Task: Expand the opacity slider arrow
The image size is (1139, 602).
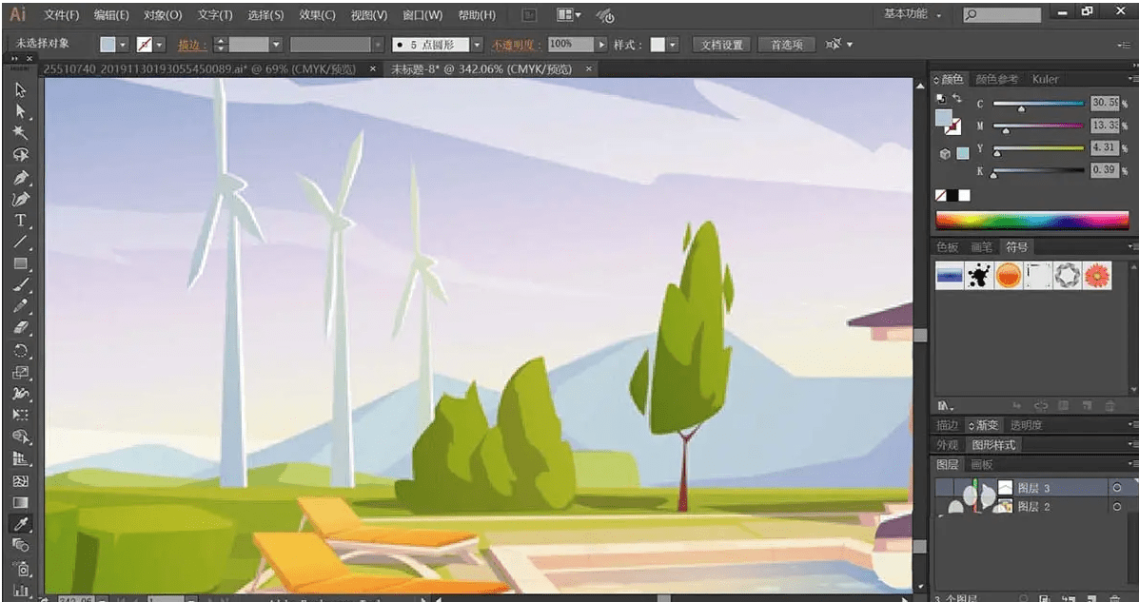Action: point(600,45)
